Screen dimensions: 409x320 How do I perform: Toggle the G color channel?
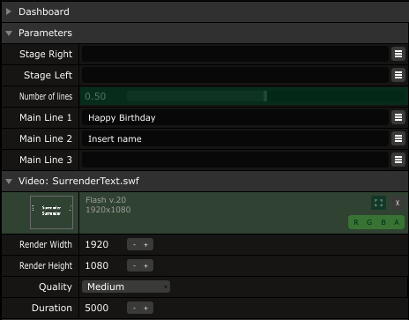pyautogui.click(x=369, y=222)
